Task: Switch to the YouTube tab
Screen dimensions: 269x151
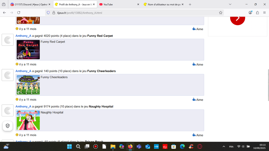Action: [x=118, y=4]
